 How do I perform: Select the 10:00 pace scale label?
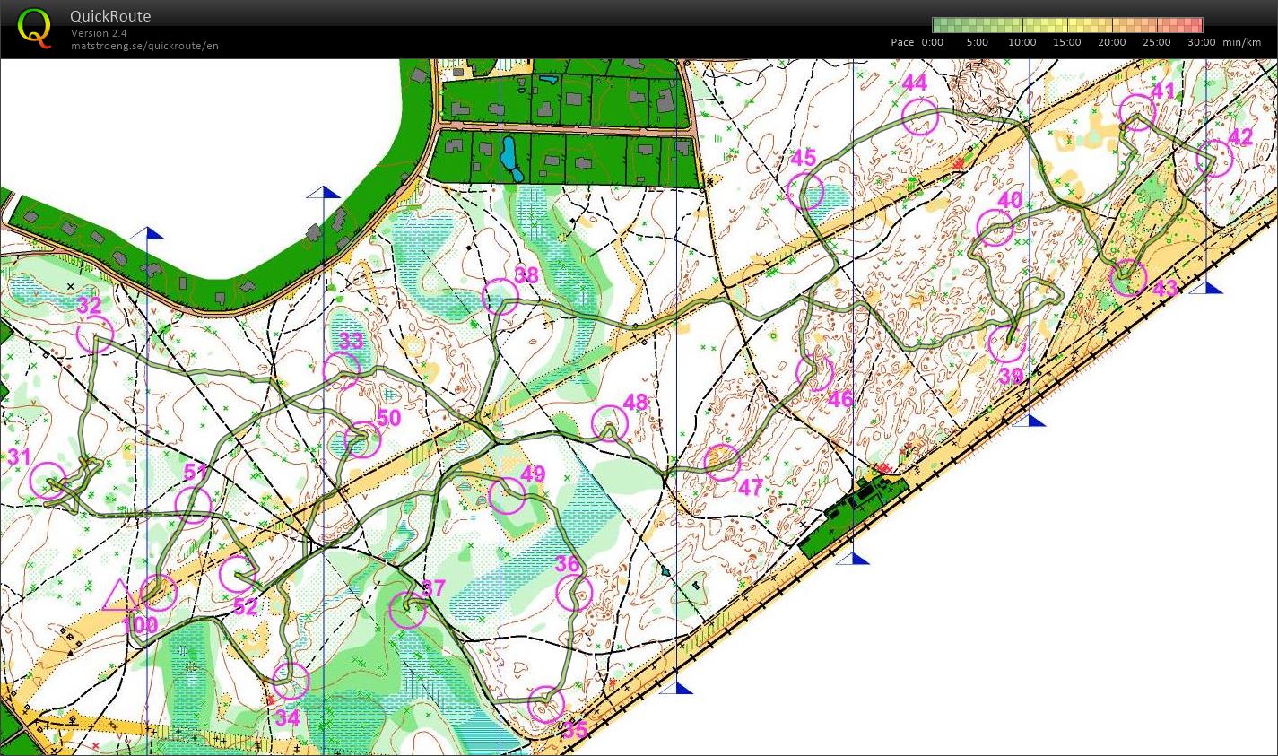pyautogui.click(x=1022, y=42)
